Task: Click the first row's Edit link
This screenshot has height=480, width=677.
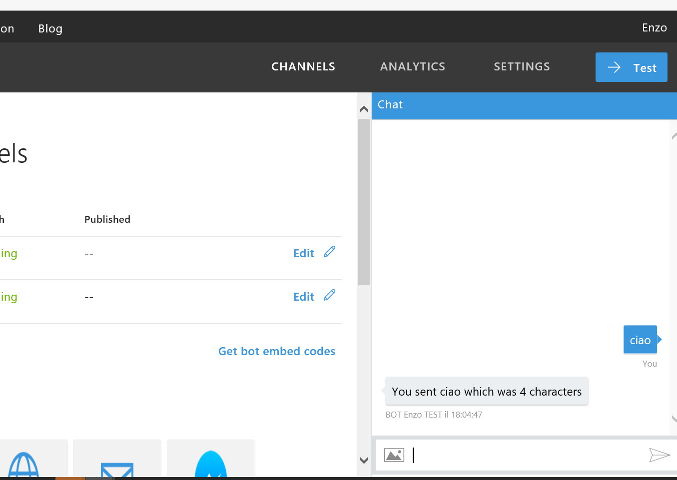Action: click(304, 253)
